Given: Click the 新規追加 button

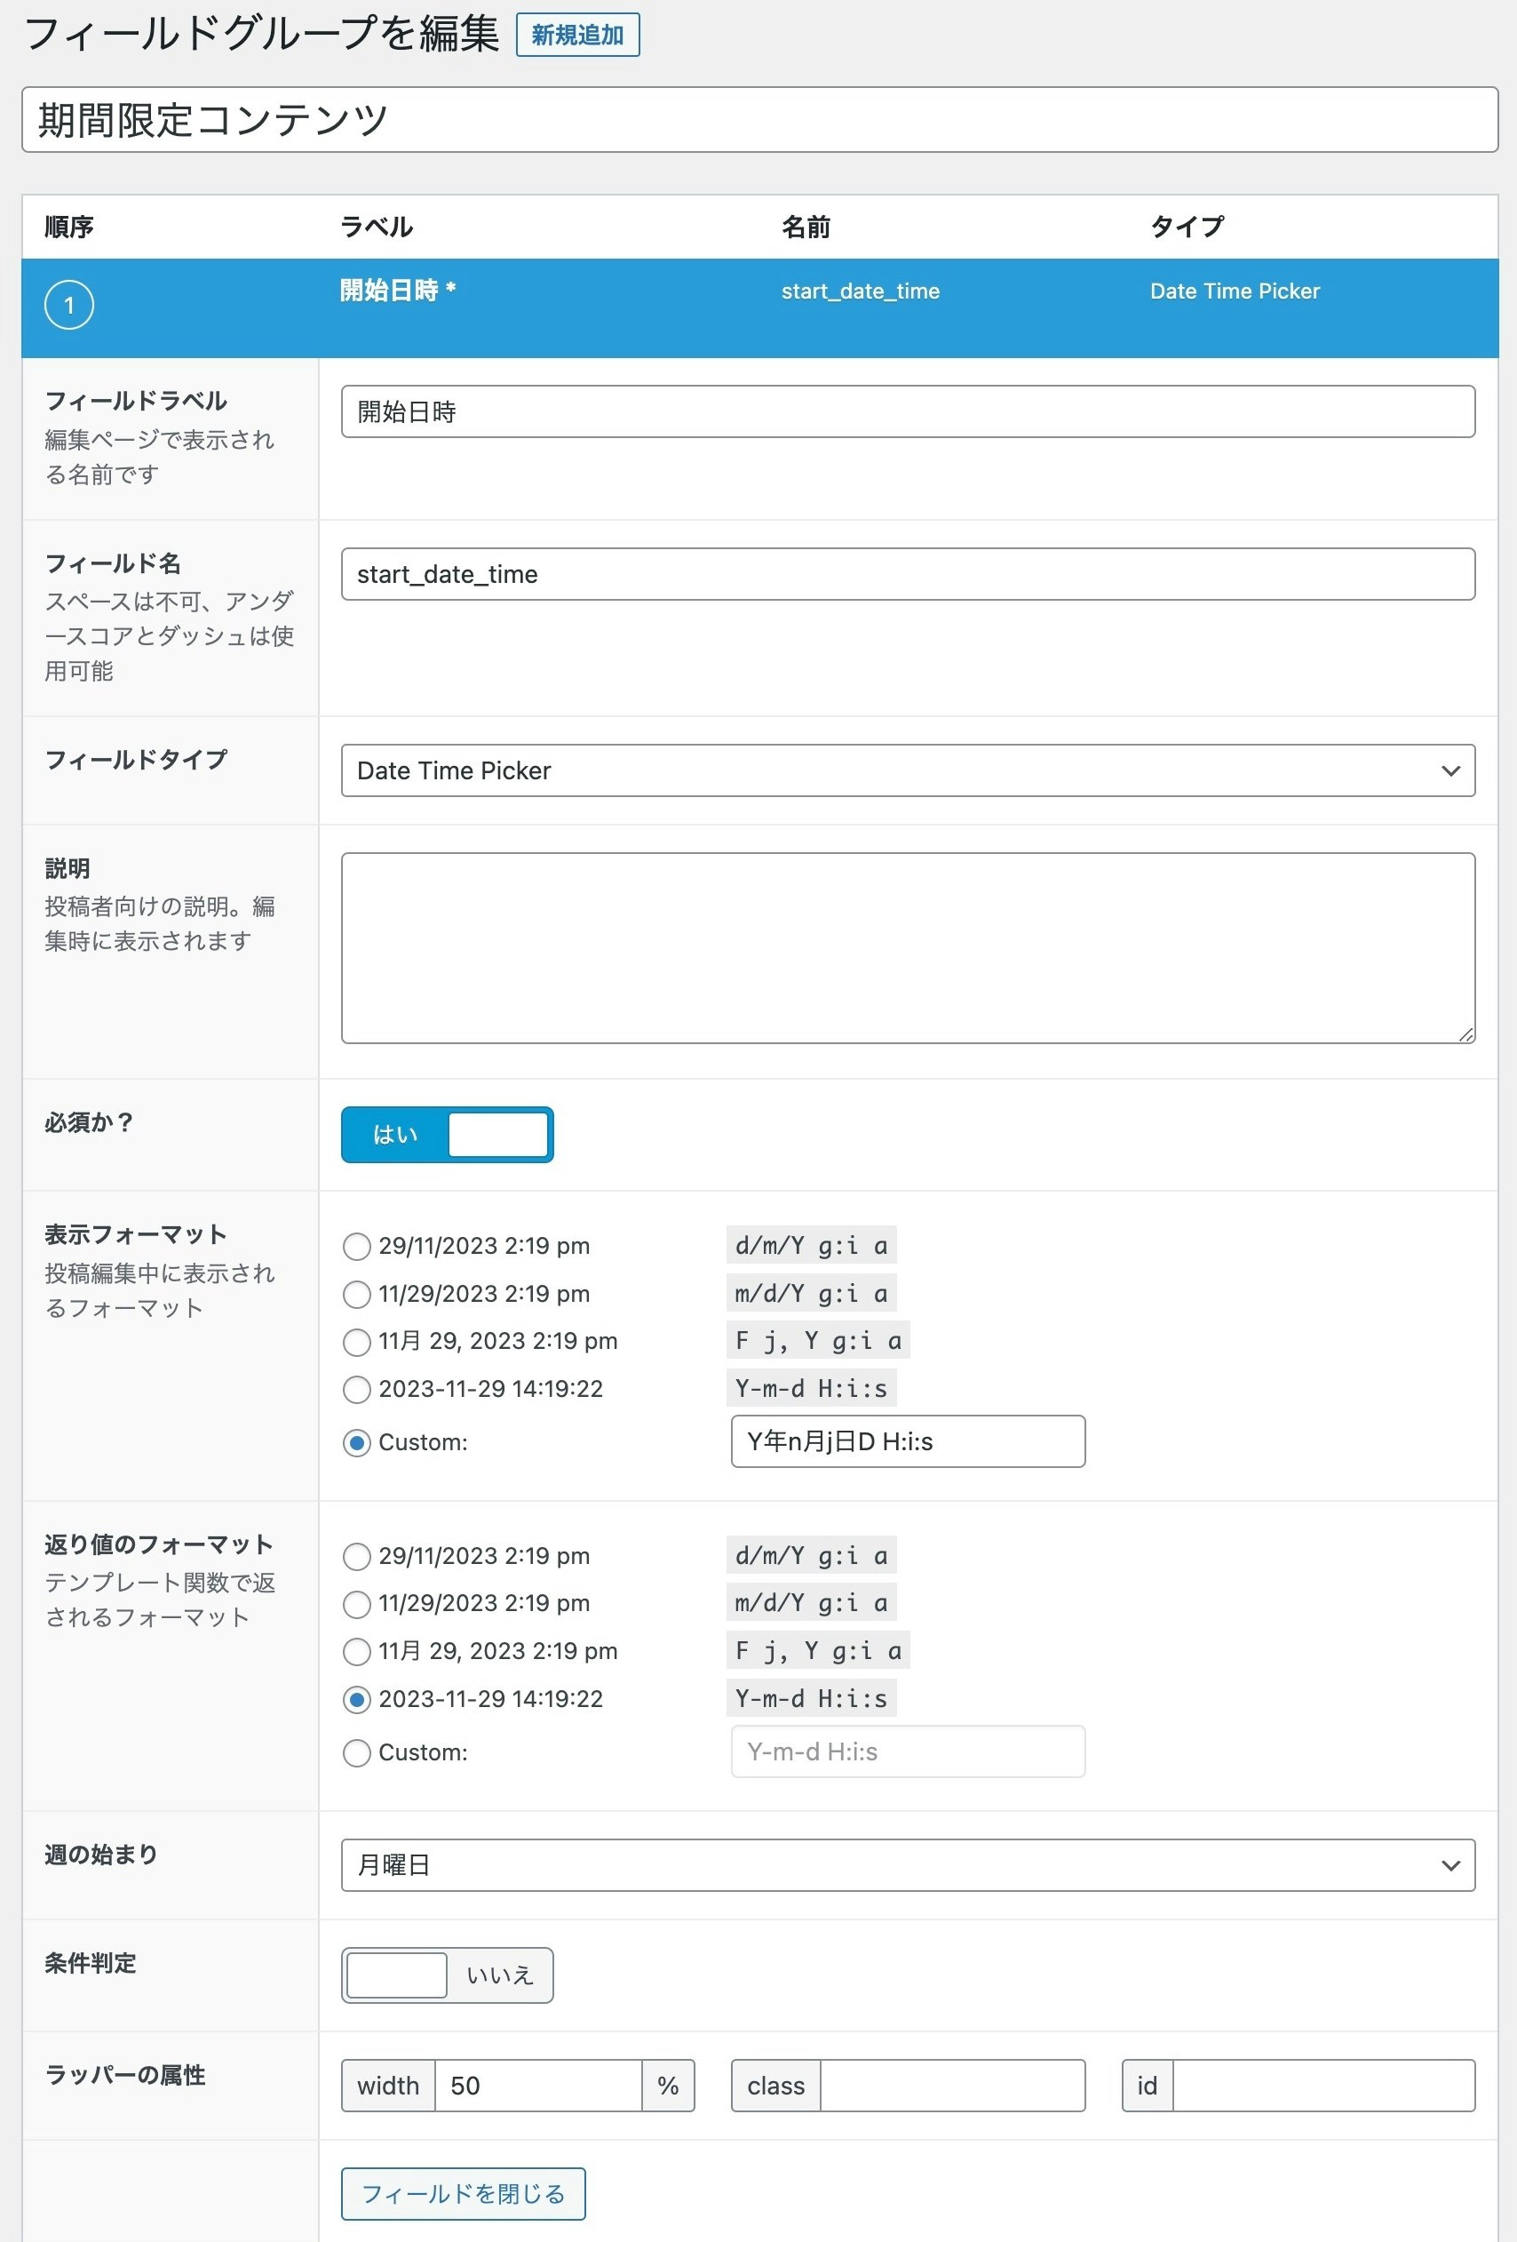Looking at the screenshot, I should pos(576,36).
